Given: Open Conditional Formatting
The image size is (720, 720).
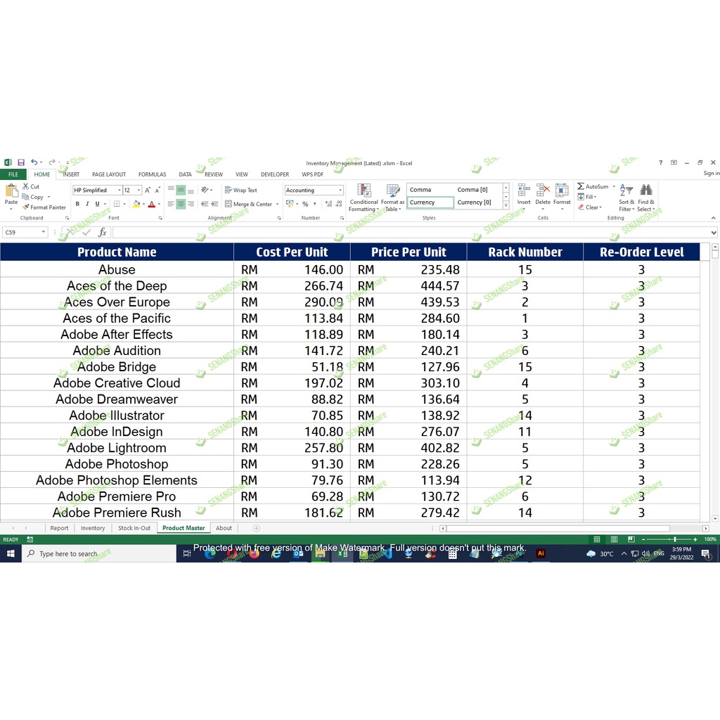Looking at the screenshot, I should (x=364, y=196).
